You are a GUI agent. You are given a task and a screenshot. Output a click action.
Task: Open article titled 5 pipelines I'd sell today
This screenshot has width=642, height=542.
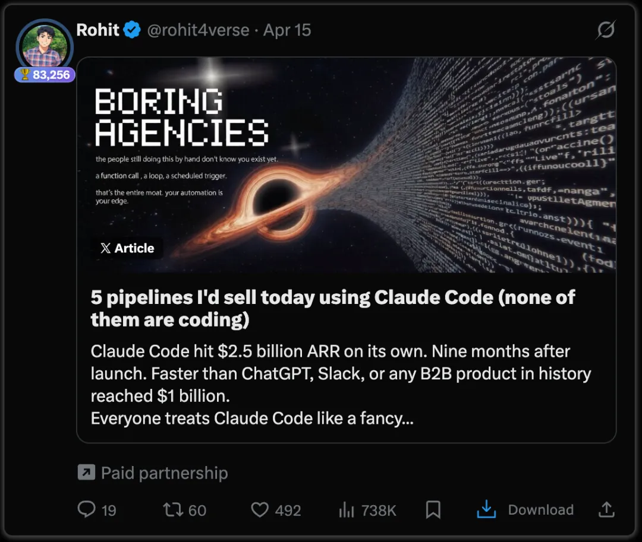click(333, 308)
